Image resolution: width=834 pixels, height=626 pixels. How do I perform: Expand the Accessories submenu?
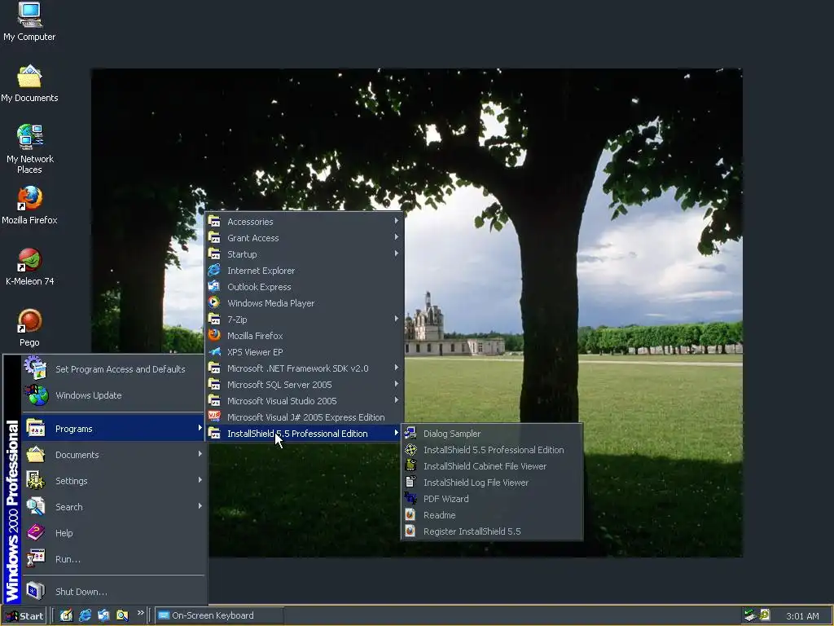click(x=305, y=222)
